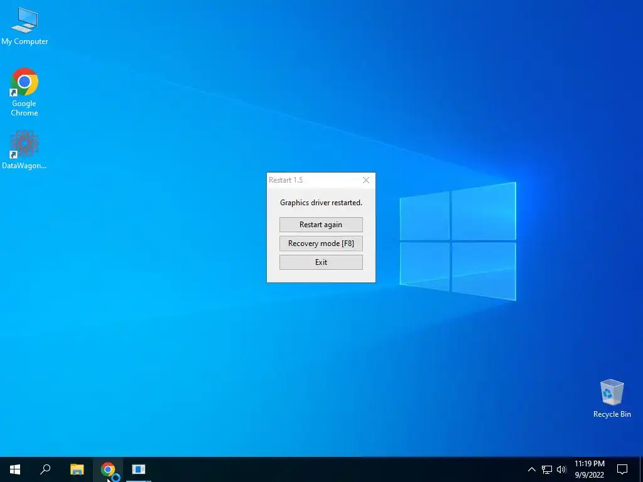
Task: Click the Exit button in Restart dialog
Action: (321, 262)
